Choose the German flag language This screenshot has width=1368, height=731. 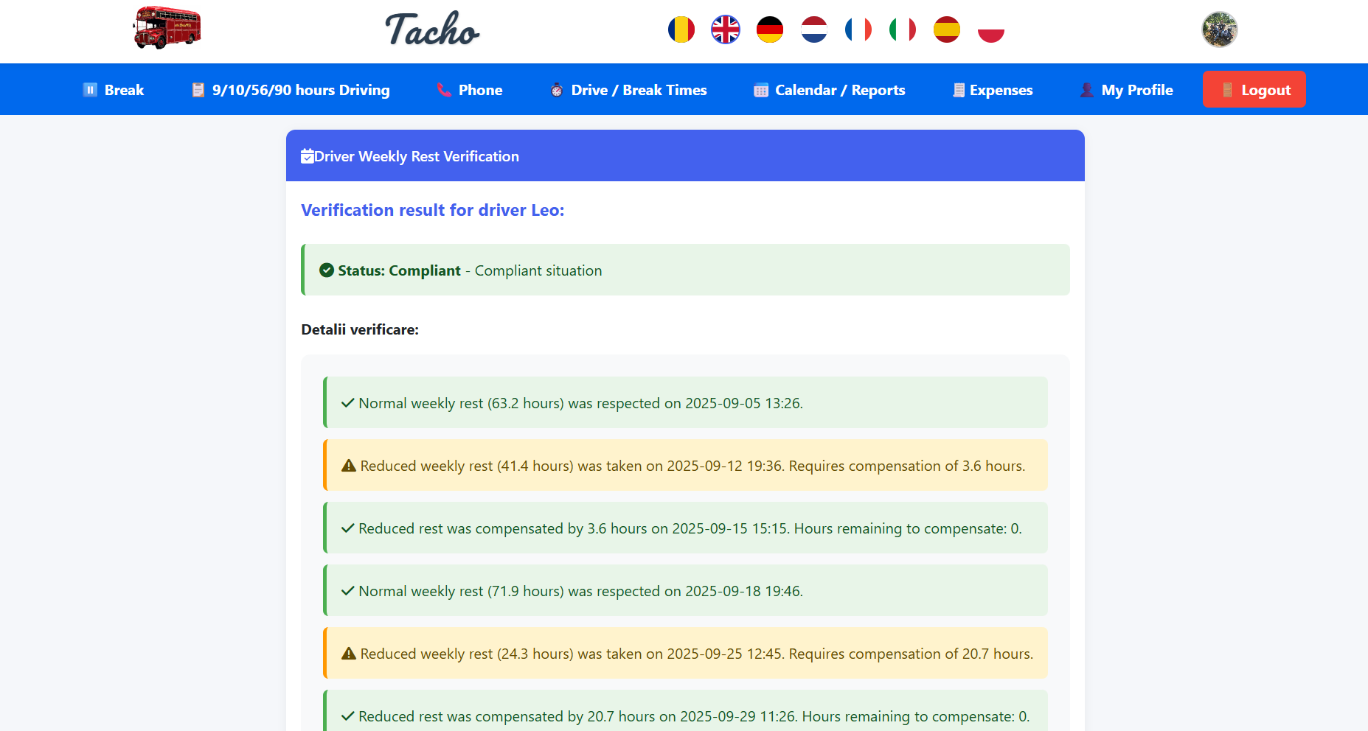(x=769, y=30)
